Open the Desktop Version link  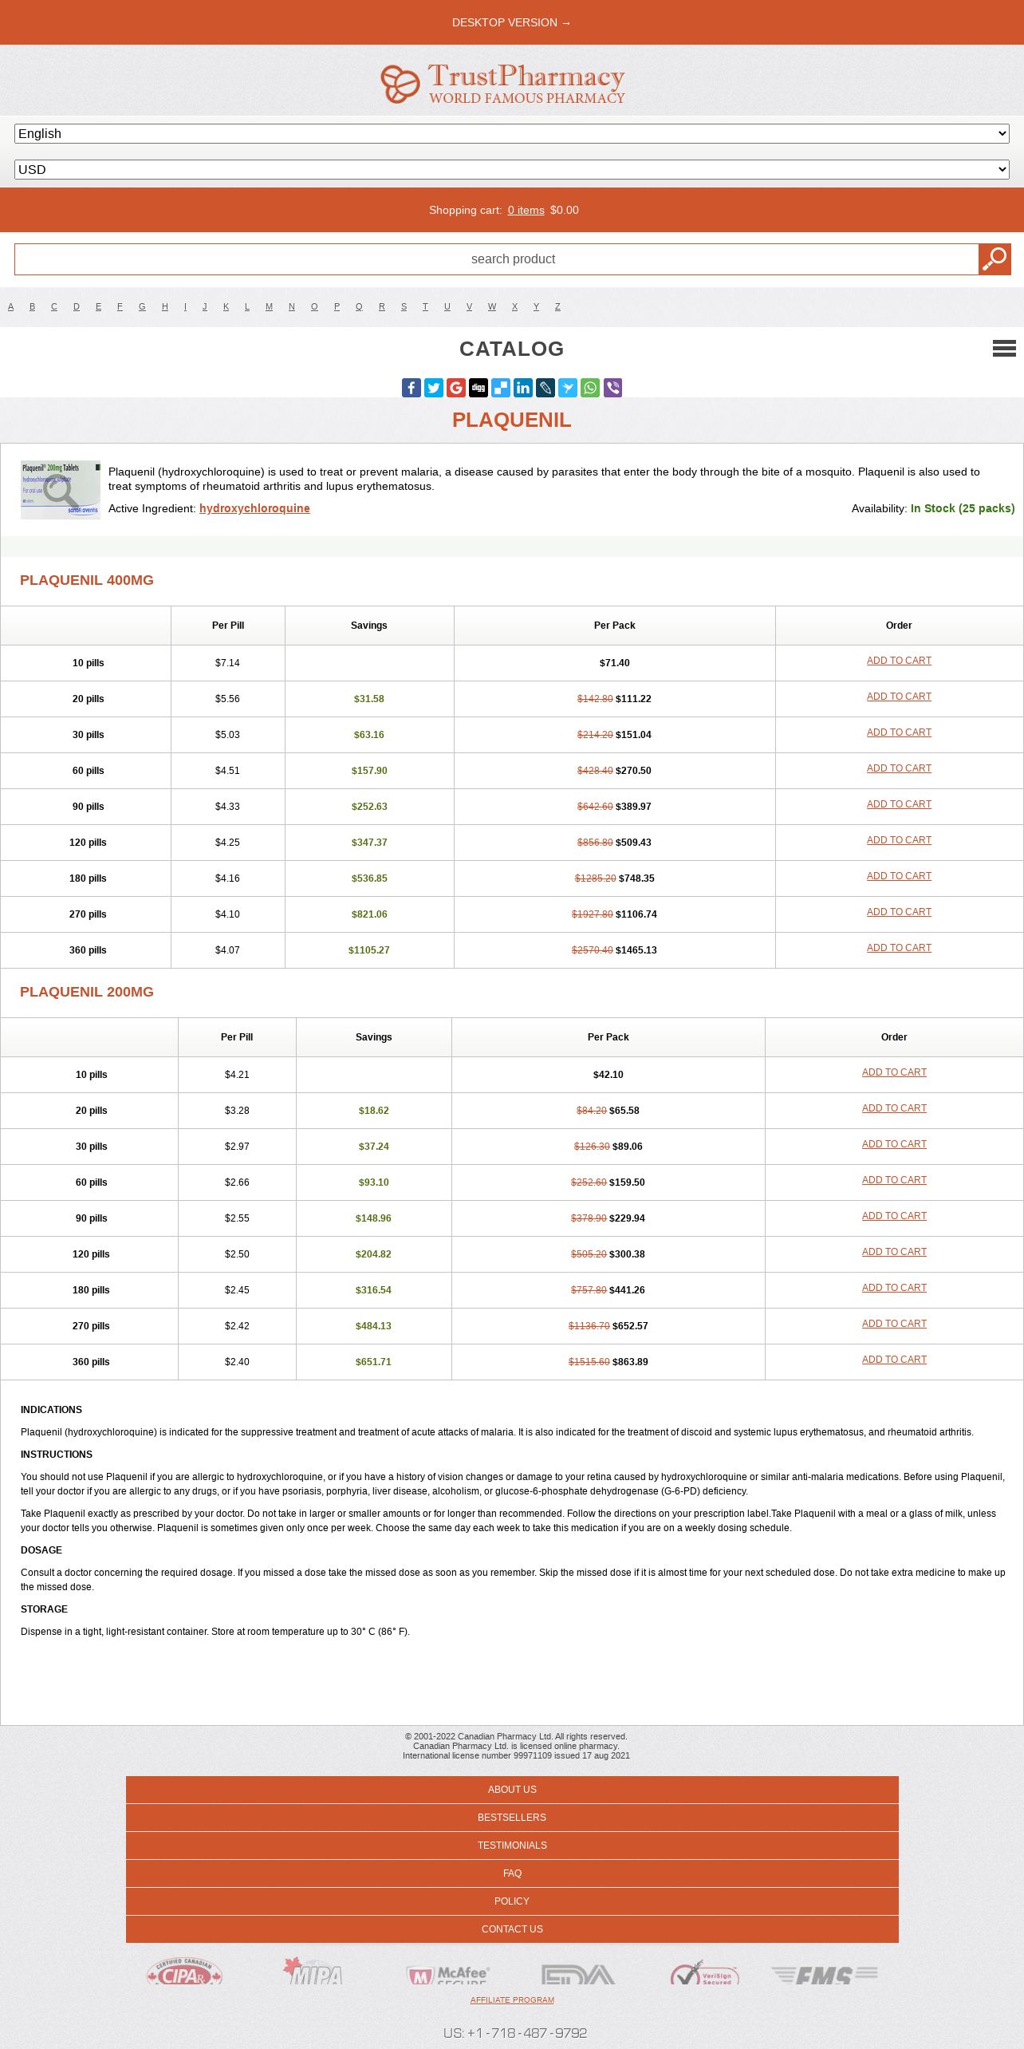512,22
